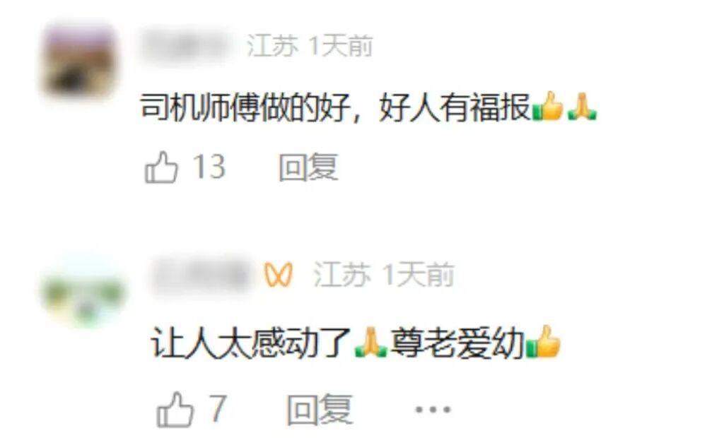Like the comment with 13 likes
Screen dimensions: 724x438
[x=161, y=167]
